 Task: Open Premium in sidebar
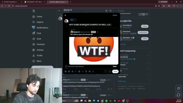pos(39,44)
